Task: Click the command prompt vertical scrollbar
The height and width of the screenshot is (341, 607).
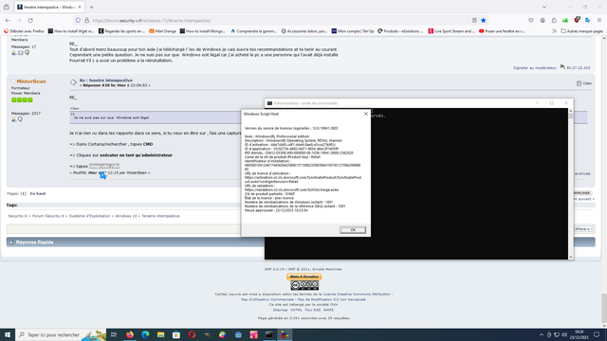Action: (570, 184)
